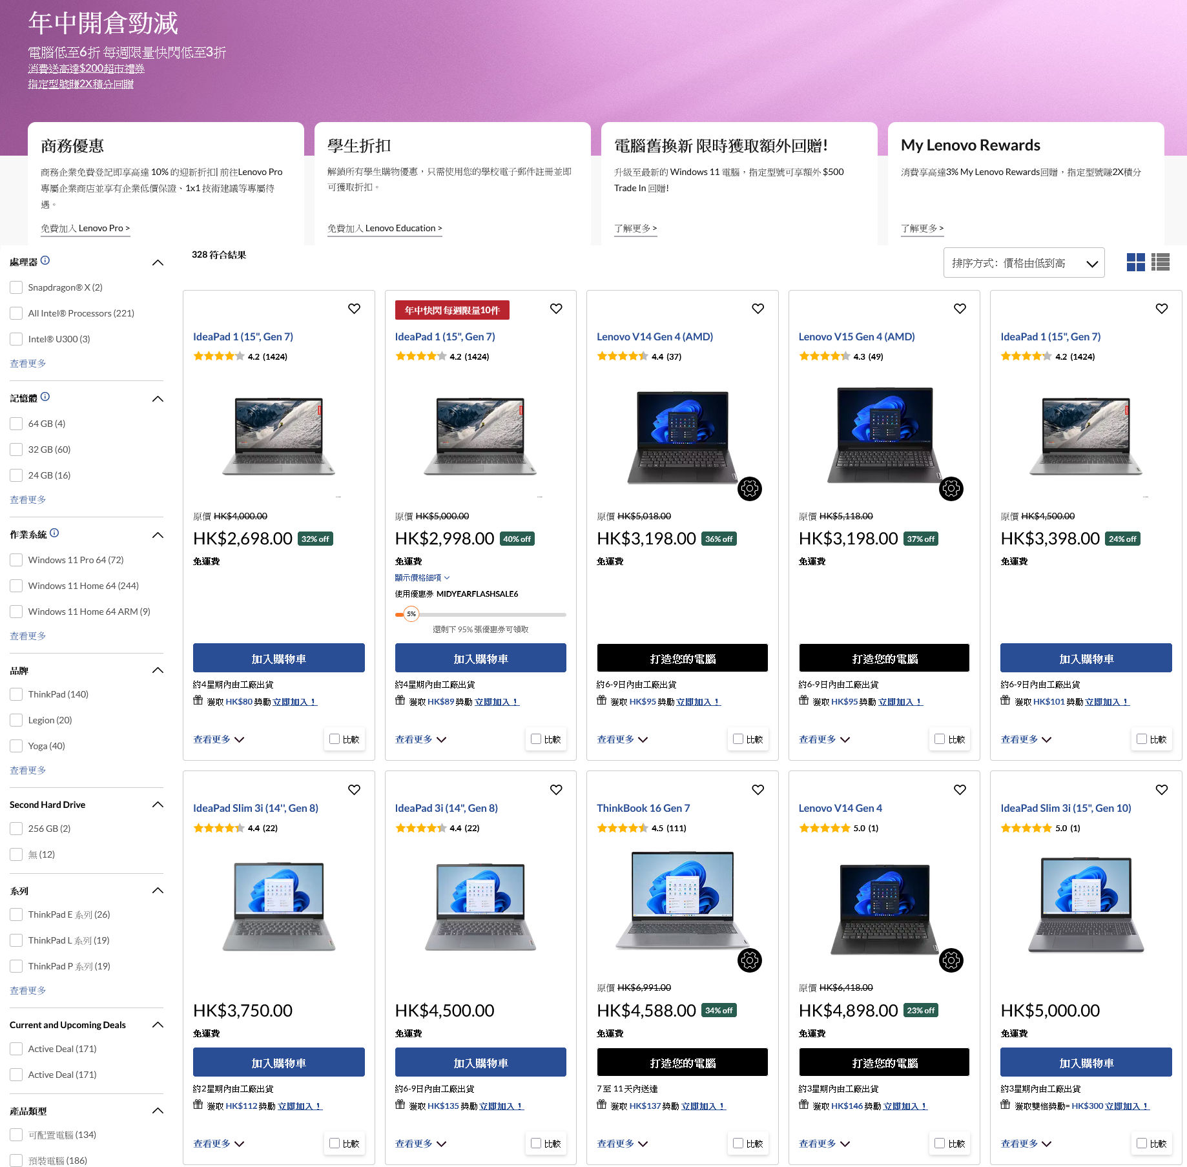Collapse the 作業系統 filter section
The height and width of the screenshot is (1167, 1187).
158,535
